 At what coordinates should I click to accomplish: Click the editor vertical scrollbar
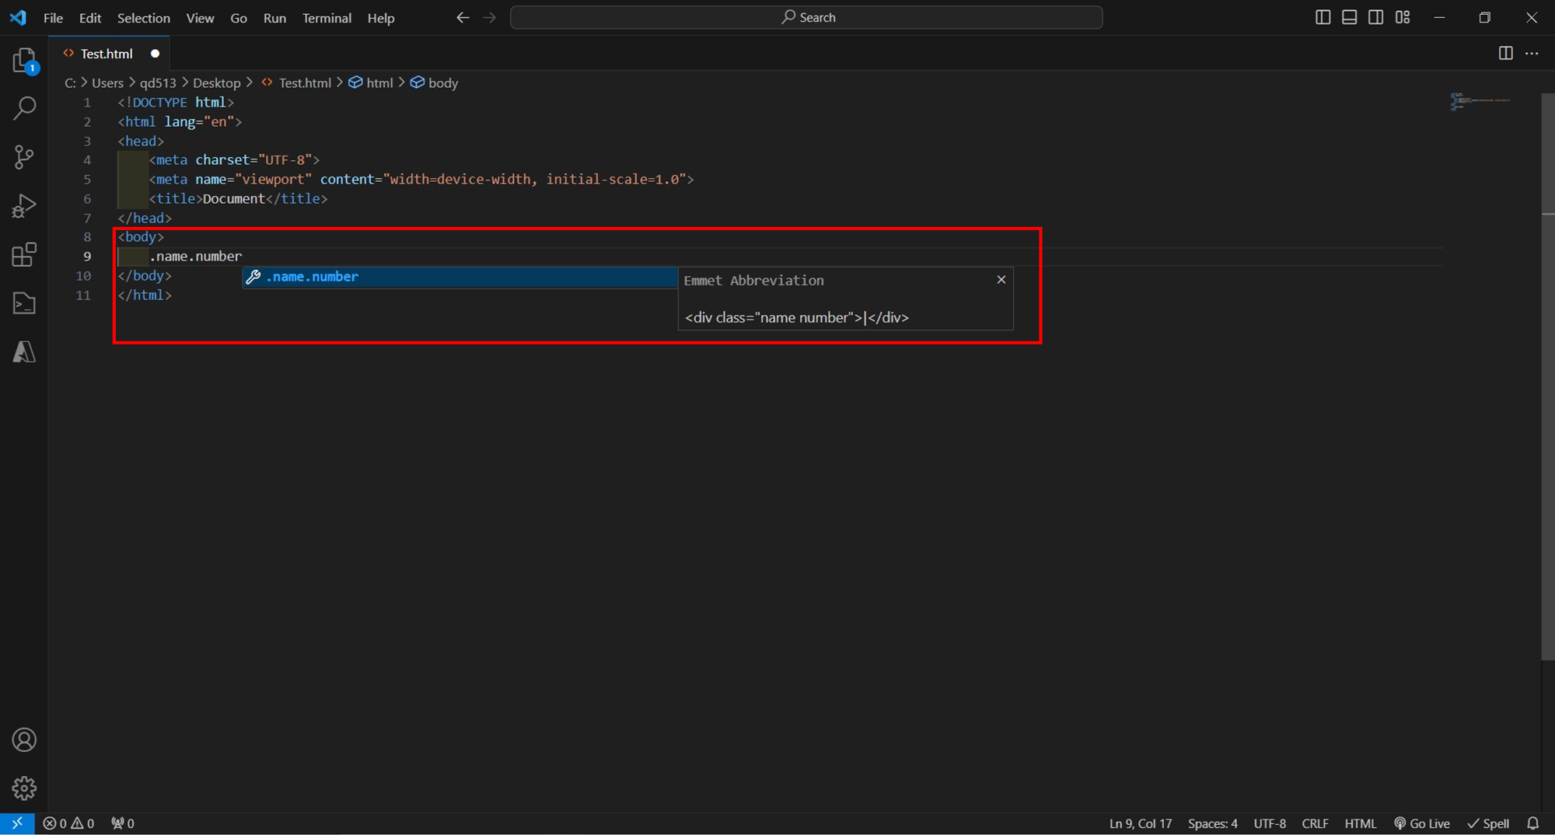pyautogui.click(x=1547, y=376)
